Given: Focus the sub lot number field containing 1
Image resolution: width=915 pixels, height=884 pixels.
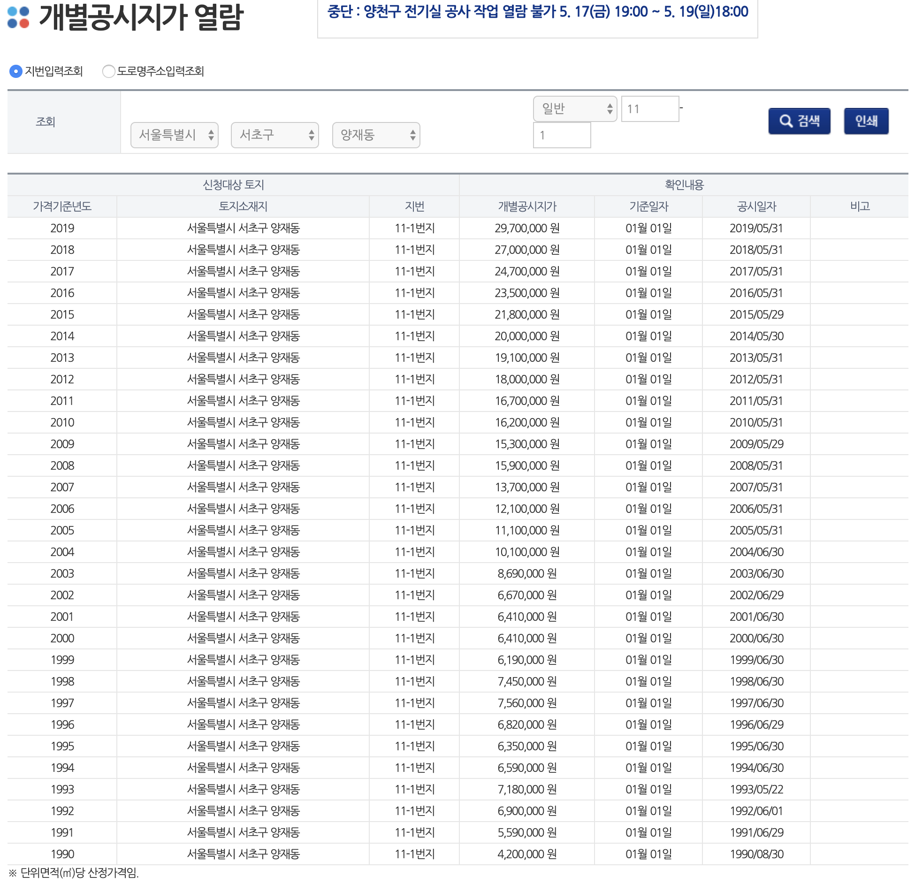Looking at the screenshot, I should point(562,135).
